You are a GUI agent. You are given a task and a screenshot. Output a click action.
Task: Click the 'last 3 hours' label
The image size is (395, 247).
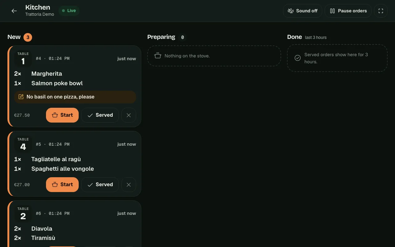pos(316,37)
